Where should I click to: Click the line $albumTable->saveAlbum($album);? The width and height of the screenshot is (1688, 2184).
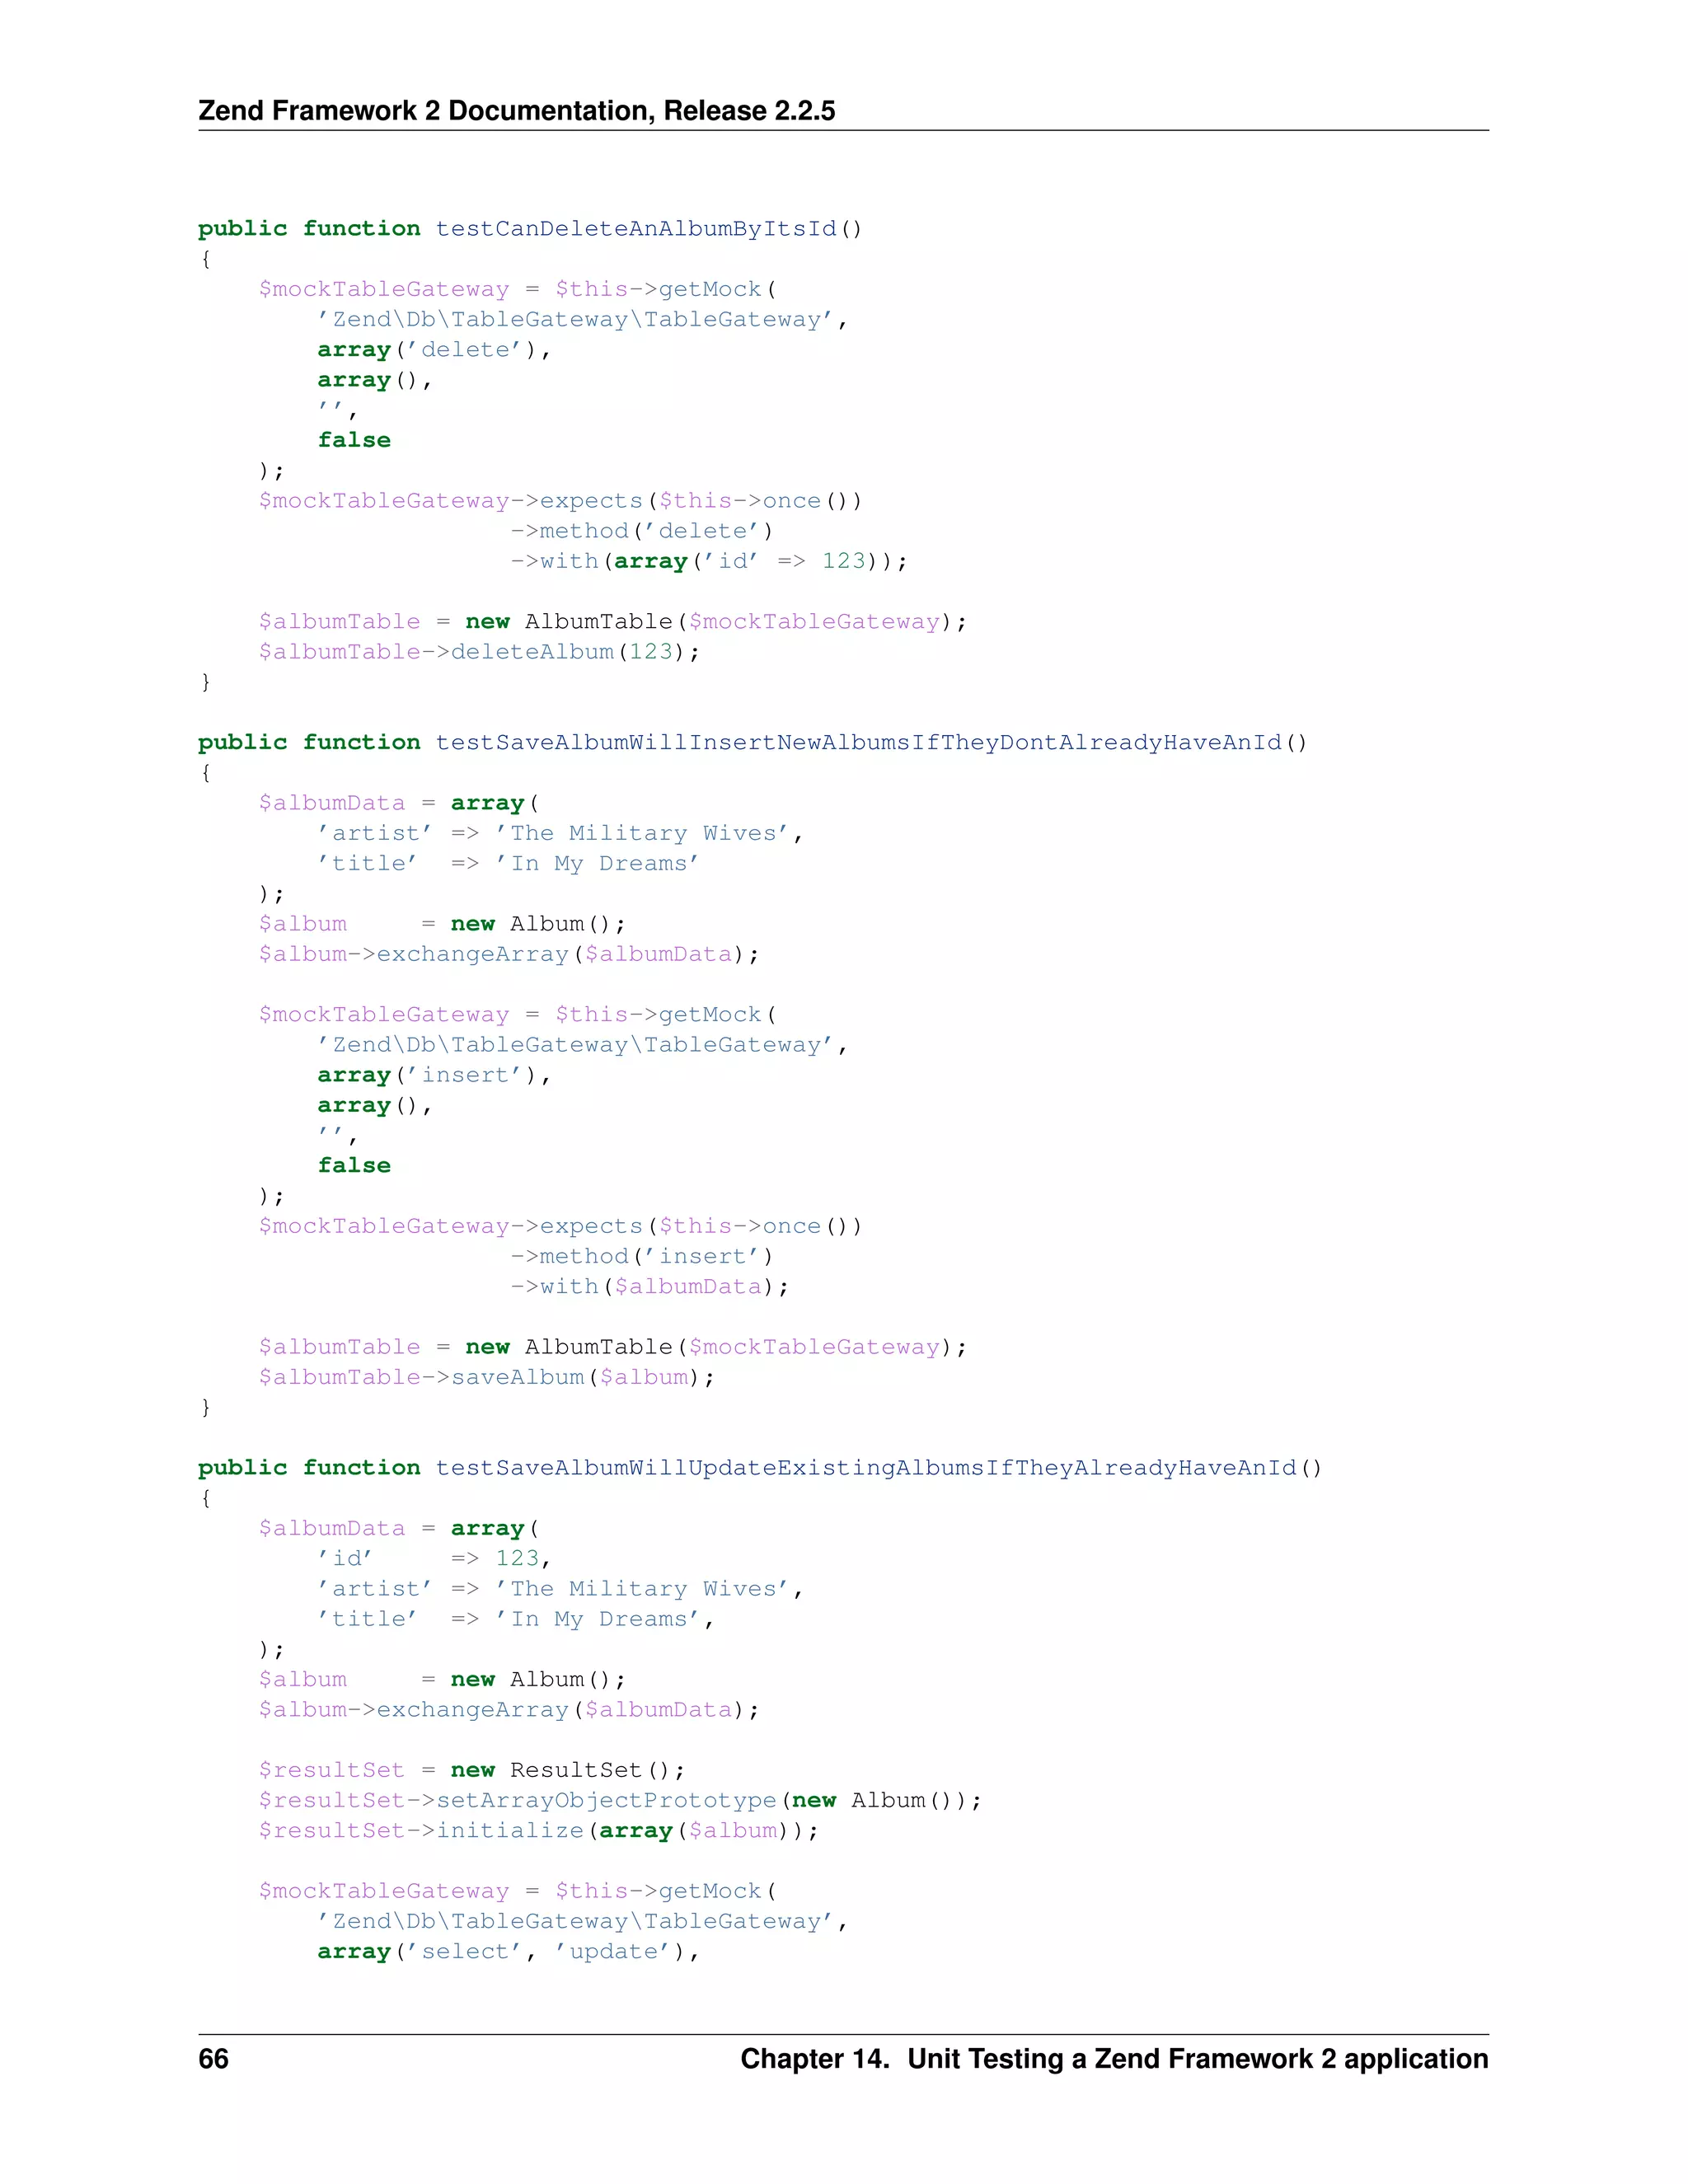486,1378
